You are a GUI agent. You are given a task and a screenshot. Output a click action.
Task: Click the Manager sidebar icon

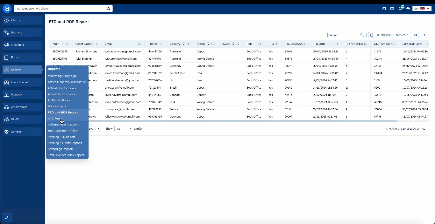tap(7, 95)
